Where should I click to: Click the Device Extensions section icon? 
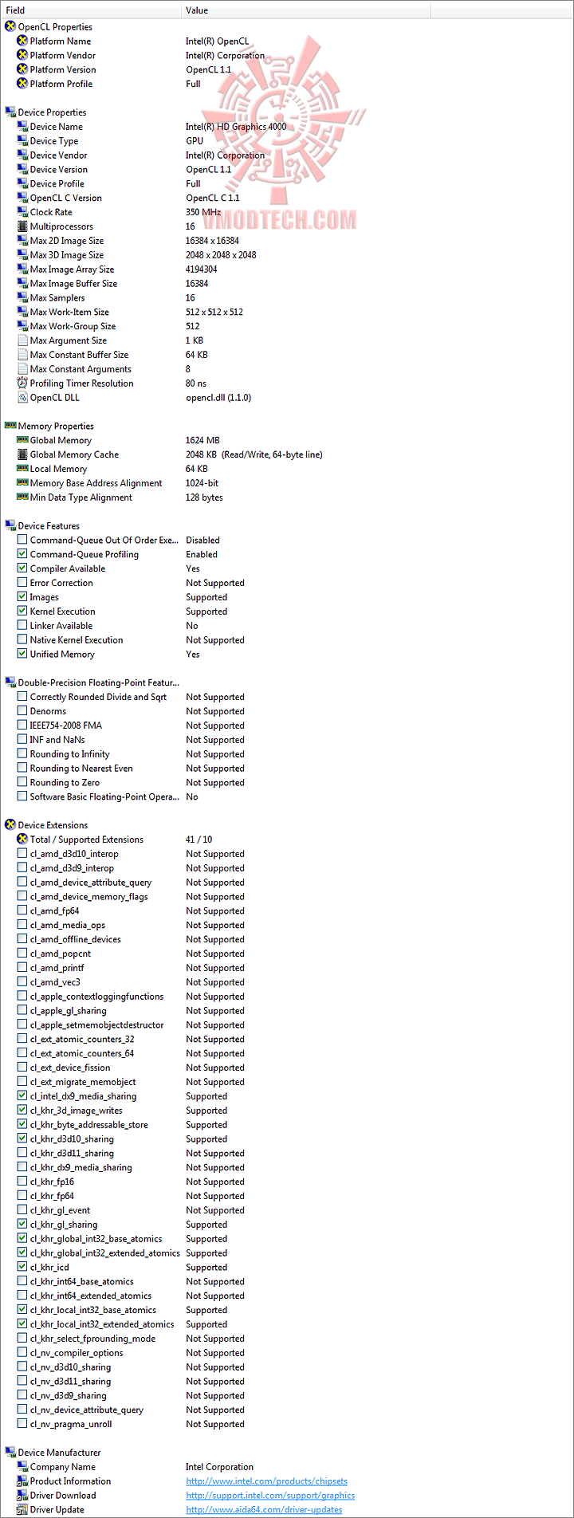tap(10, 825)
